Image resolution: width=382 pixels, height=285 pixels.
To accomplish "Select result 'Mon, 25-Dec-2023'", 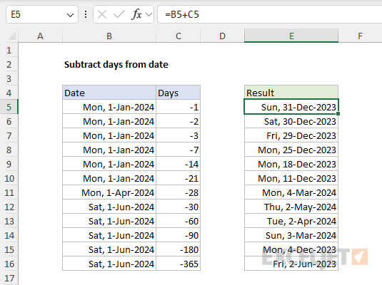I will (x=291, y=150).
